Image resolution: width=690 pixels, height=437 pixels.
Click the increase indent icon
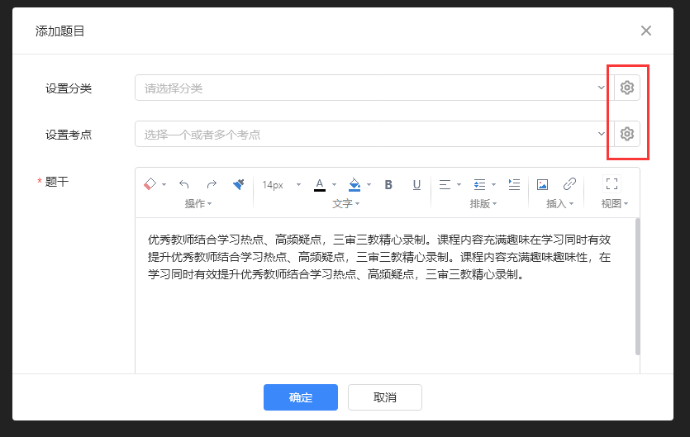(x=514, y=184)
